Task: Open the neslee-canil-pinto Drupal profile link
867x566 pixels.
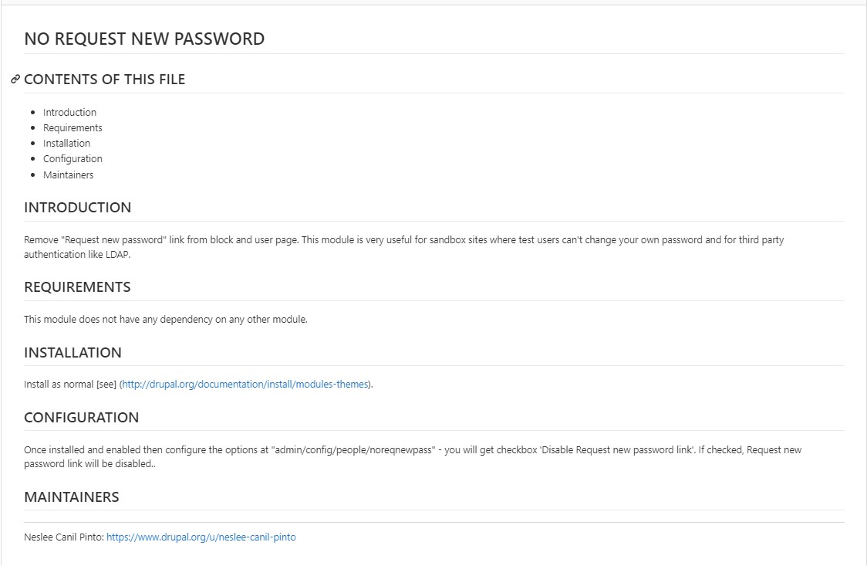Action: (x=201, y=537)
